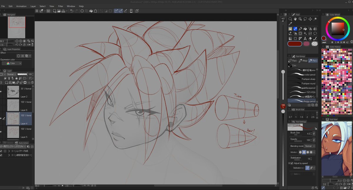
Task: Click the Navigator preview thumbnail
Action: (16, 27)
